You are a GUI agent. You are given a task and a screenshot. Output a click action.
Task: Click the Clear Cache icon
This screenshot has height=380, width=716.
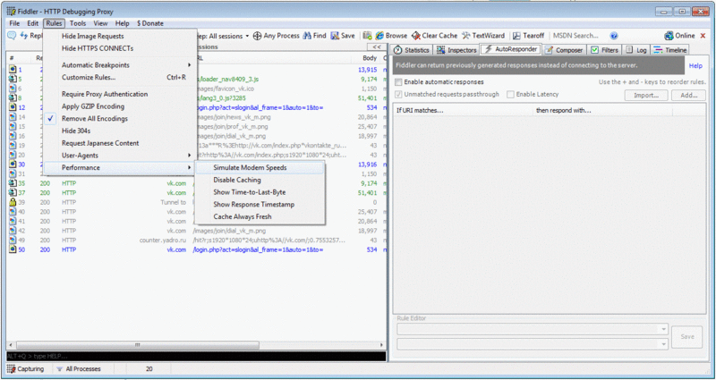point(415,36)
